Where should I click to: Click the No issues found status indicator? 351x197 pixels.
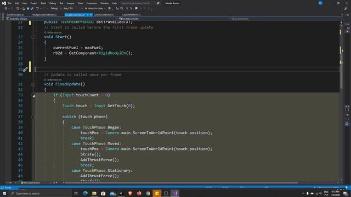pos(31,183)
